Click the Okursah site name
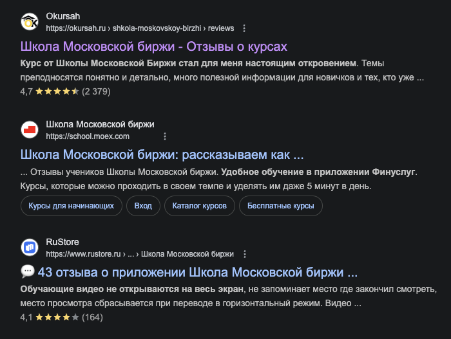This screenshot has height=339, width=451. 63,17
